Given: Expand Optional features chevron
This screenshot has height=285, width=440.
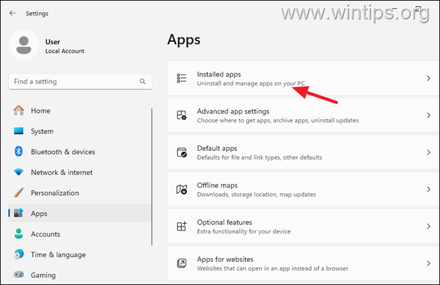Looking at the screenshot, I should [428, 226].
